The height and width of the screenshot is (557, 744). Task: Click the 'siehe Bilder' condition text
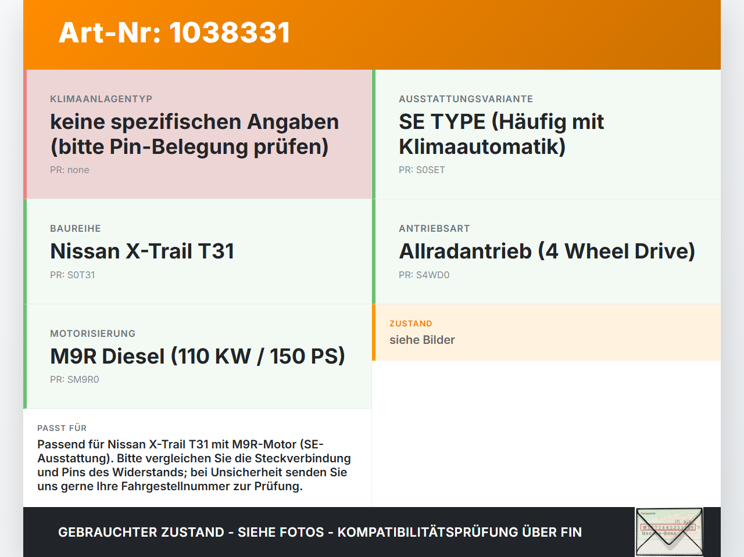click(422, 340)
